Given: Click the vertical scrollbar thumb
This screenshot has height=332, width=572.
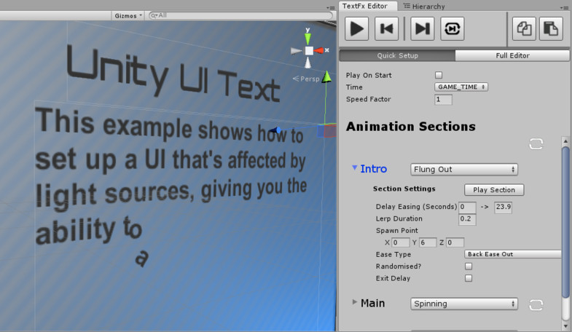Looking at the screenshot, I should 565,222.
